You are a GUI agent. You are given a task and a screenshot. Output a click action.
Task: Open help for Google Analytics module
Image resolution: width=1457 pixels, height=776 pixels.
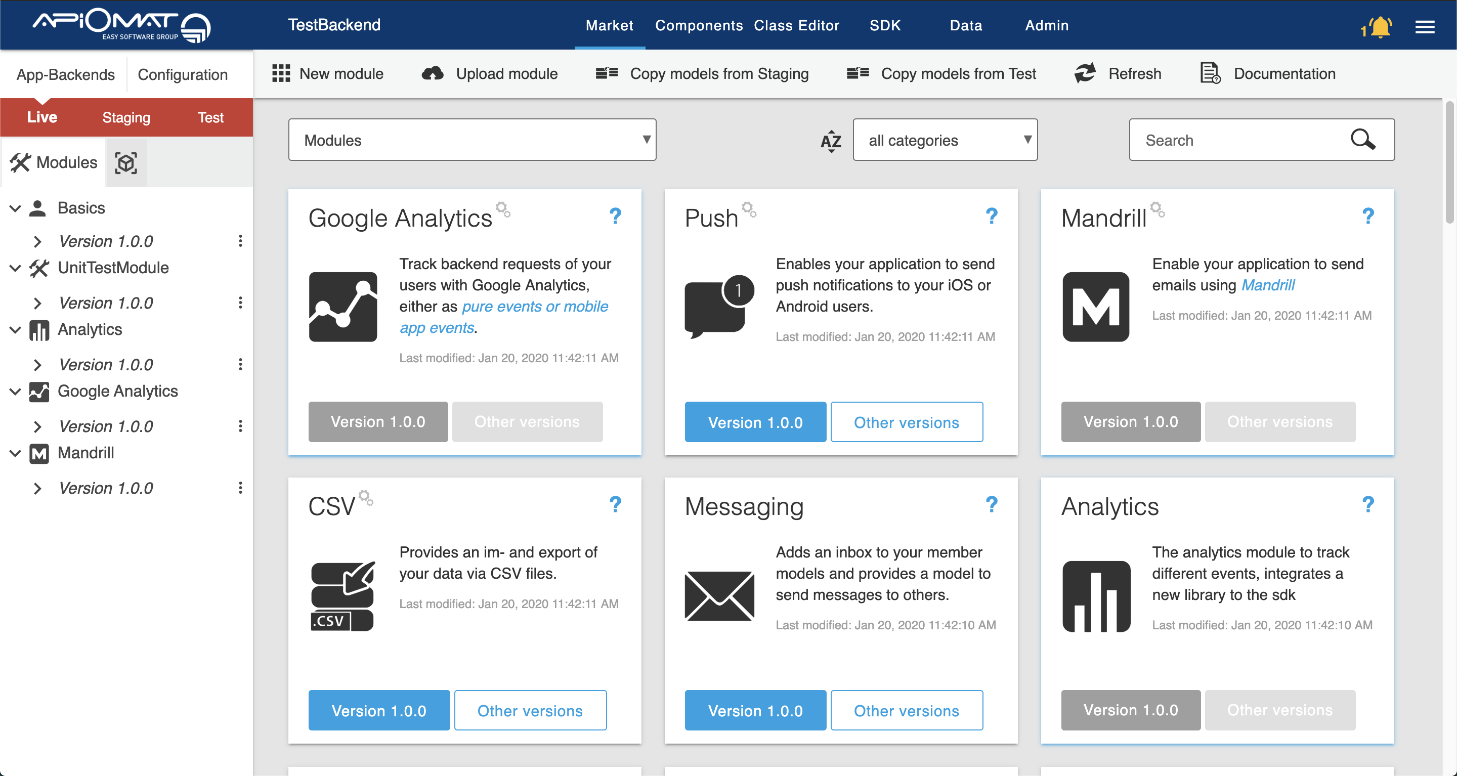615,215
